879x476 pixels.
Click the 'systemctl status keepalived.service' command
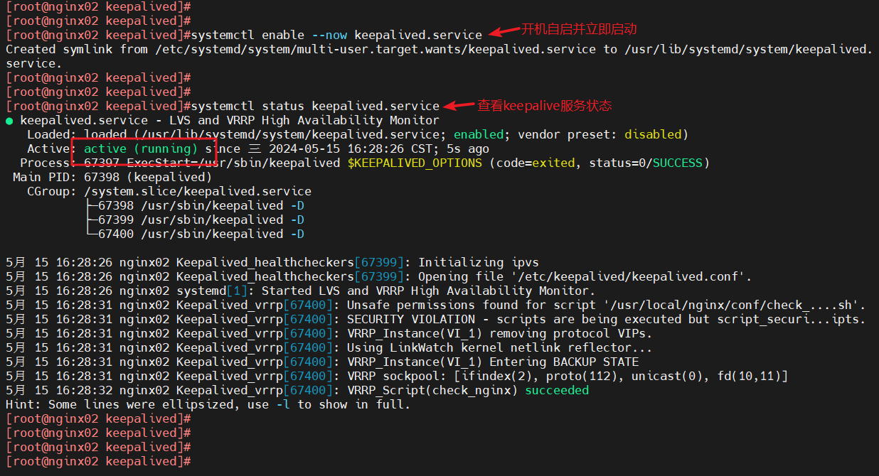315,106
